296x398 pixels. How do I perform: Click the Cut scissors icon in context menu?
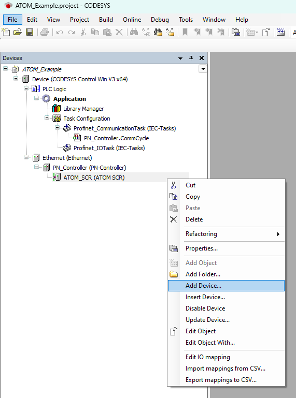[174, 185]
